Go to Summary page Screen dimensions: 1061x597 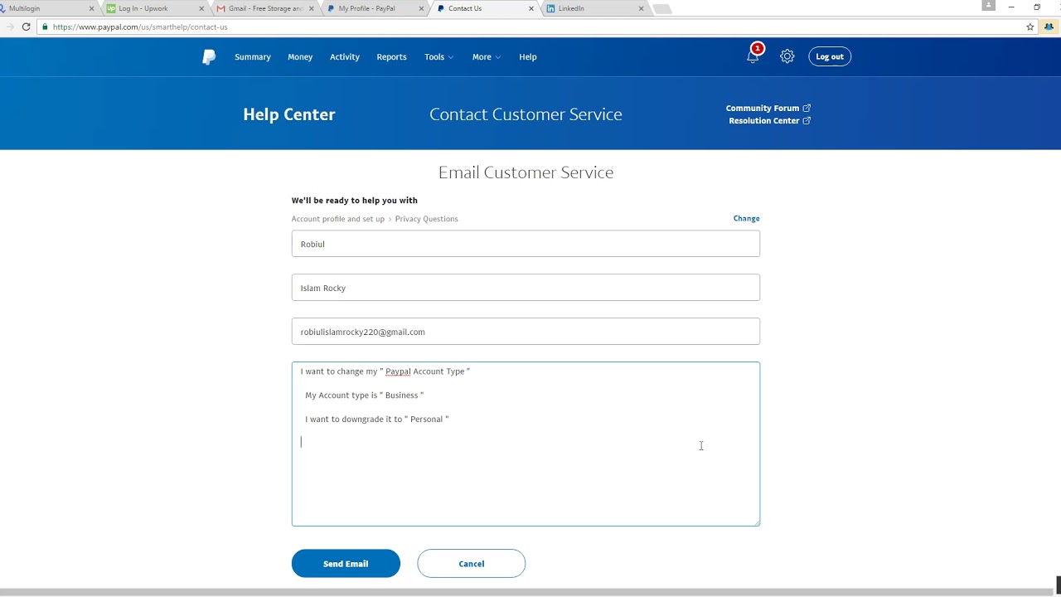click(x=253, y=57)
